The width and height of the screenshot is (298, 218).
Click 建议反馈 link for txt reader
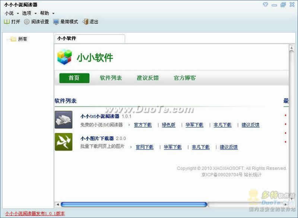click(x=250, y=125)
